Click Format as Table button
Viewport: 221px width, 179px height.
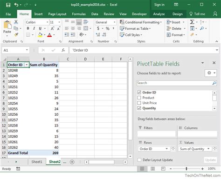(135, 28)
